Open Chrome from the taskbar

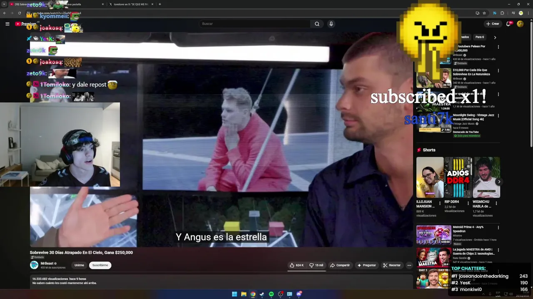point(253,294)
